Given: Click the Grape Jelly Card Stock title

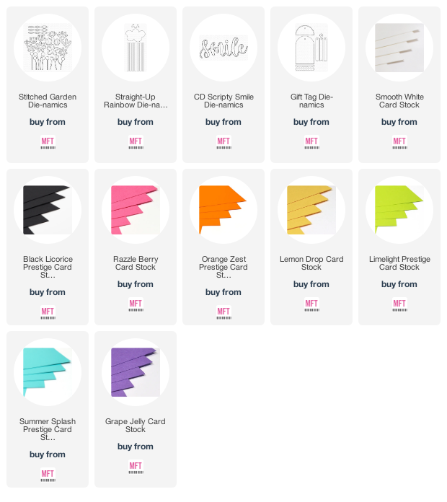Looking at the screenshot, I should click(x=136, y=426).
